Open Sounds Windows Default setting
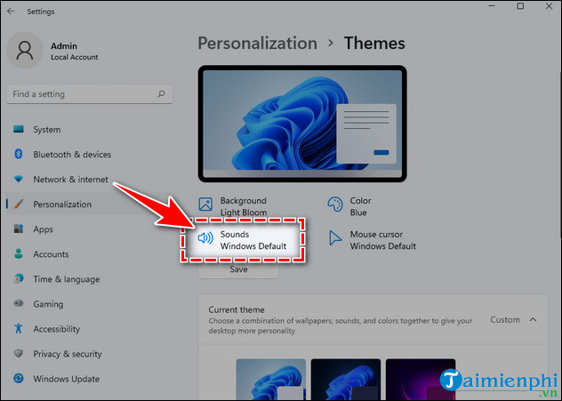This screenshot has height=401, width=562. pyautogui.click(x=242, y=240)
